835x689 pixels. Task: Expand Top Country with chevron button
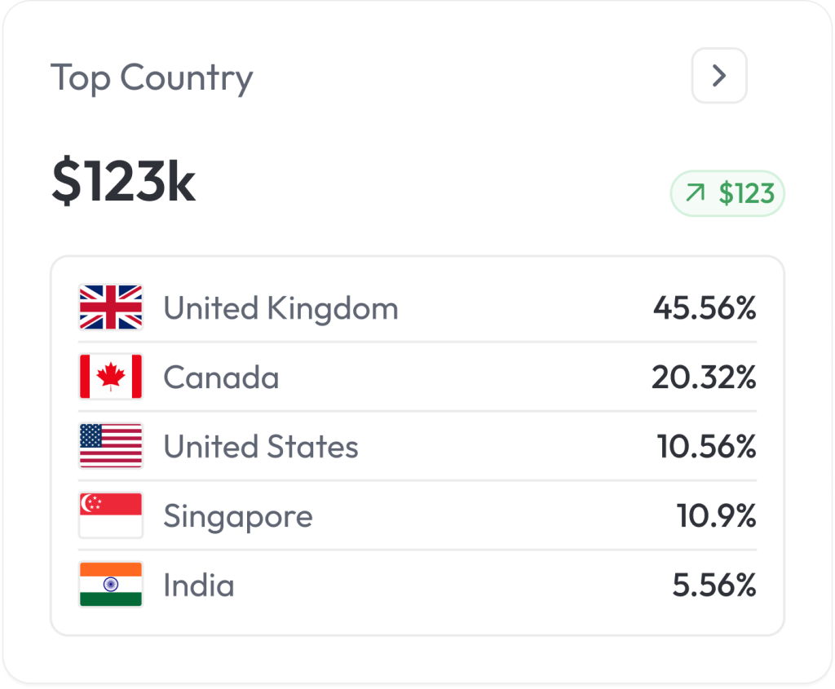[719, 76]
